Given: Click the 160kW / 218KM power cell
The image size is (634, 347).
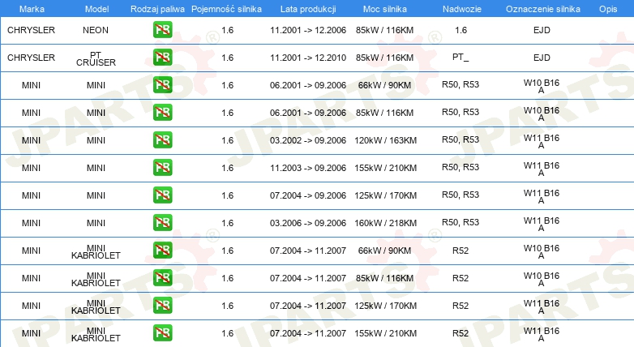Looking at the screenshot, I should coord(385,223).
